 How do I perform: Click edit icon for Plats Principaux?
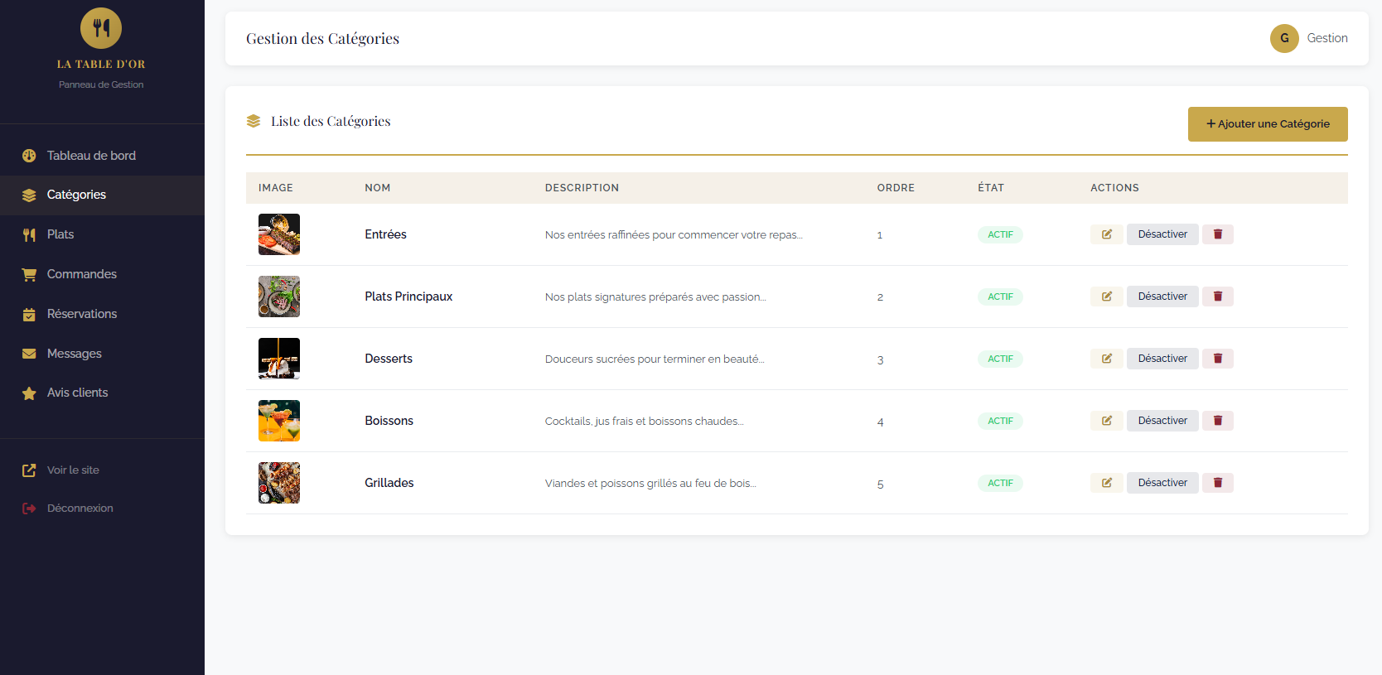coord(1106,297)
